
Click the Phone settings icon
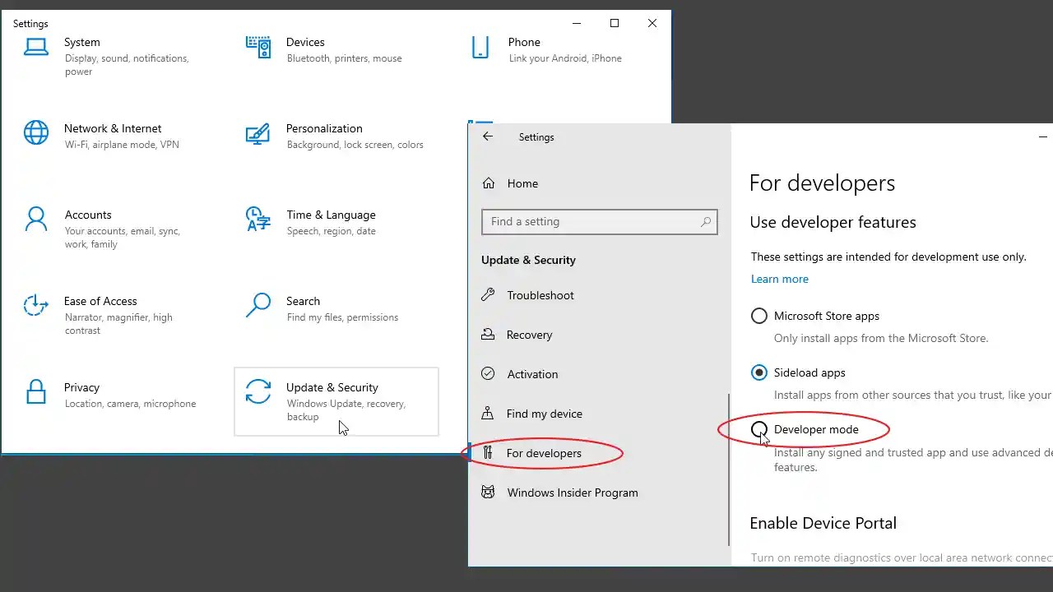click(480, 48)
